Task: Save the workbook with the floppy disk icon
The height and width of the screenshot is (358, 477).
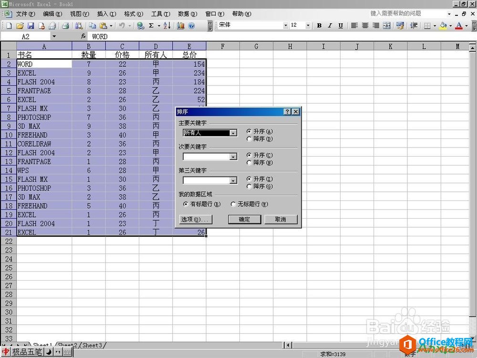Action: coord(31,26)
